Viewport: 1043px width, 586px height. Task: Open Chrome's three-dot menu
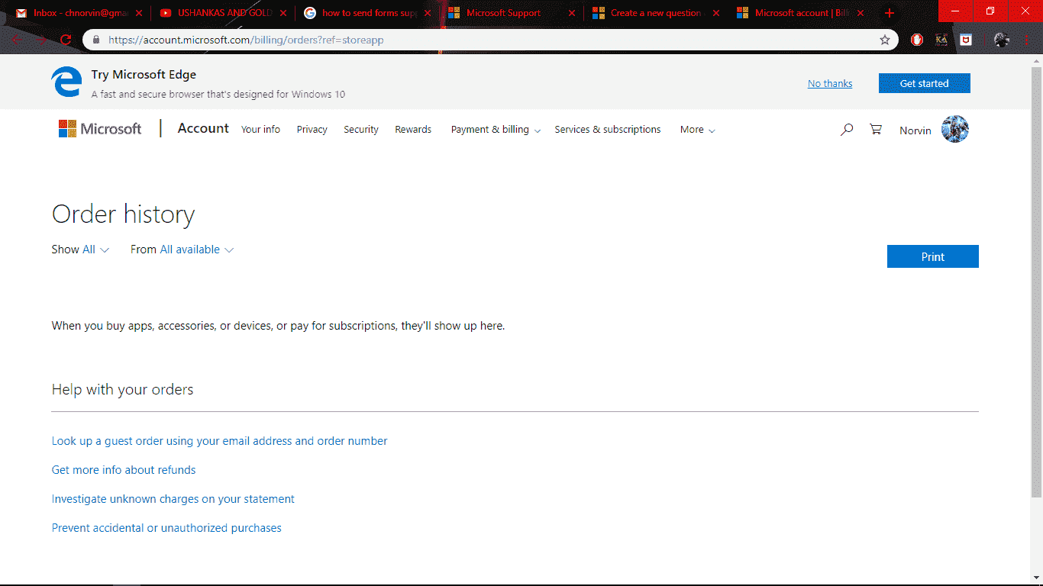pos(1028,40)
